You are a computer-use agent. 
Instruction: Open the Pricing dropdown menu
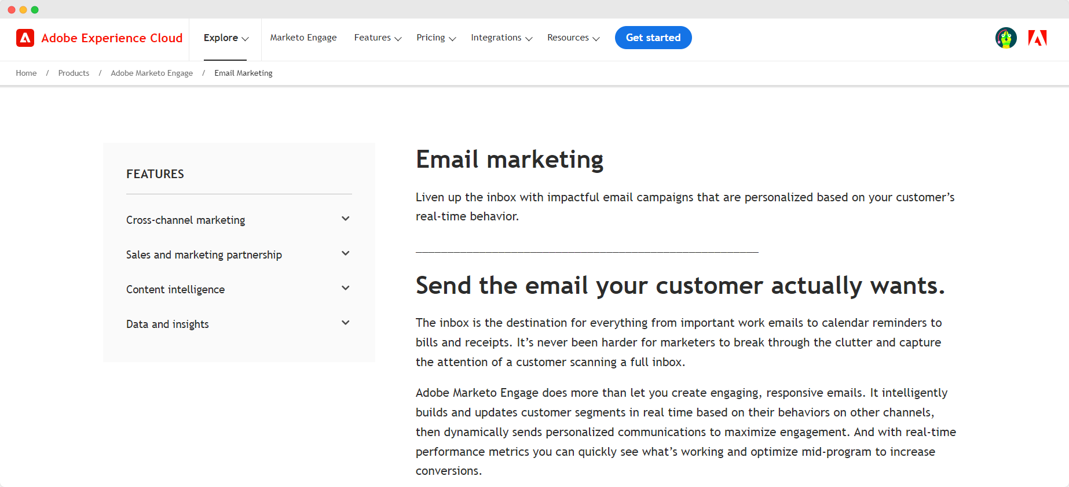click(x=436, y=38)
